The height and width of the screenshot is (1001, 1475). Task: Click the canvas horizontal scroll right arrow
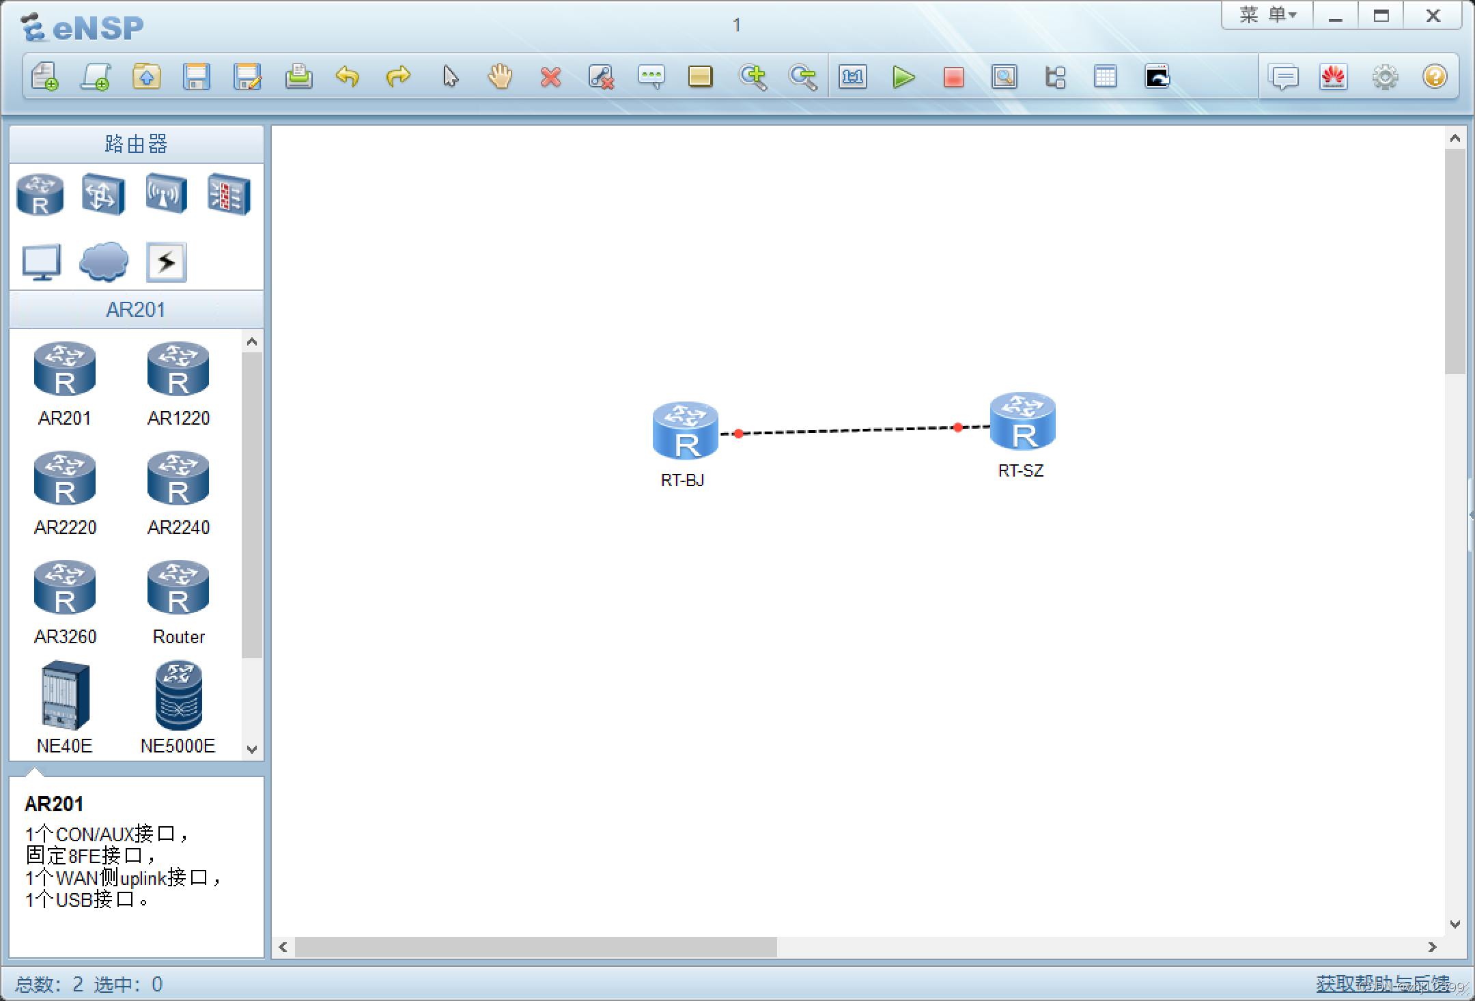[1433, 947]
